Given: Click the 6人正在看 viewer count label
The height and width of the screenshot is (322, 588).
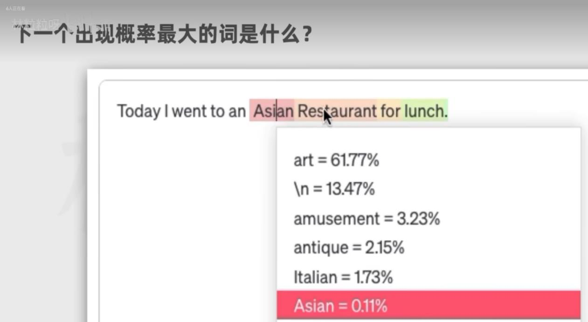Looking at the screenshot, I should (15, 8).
